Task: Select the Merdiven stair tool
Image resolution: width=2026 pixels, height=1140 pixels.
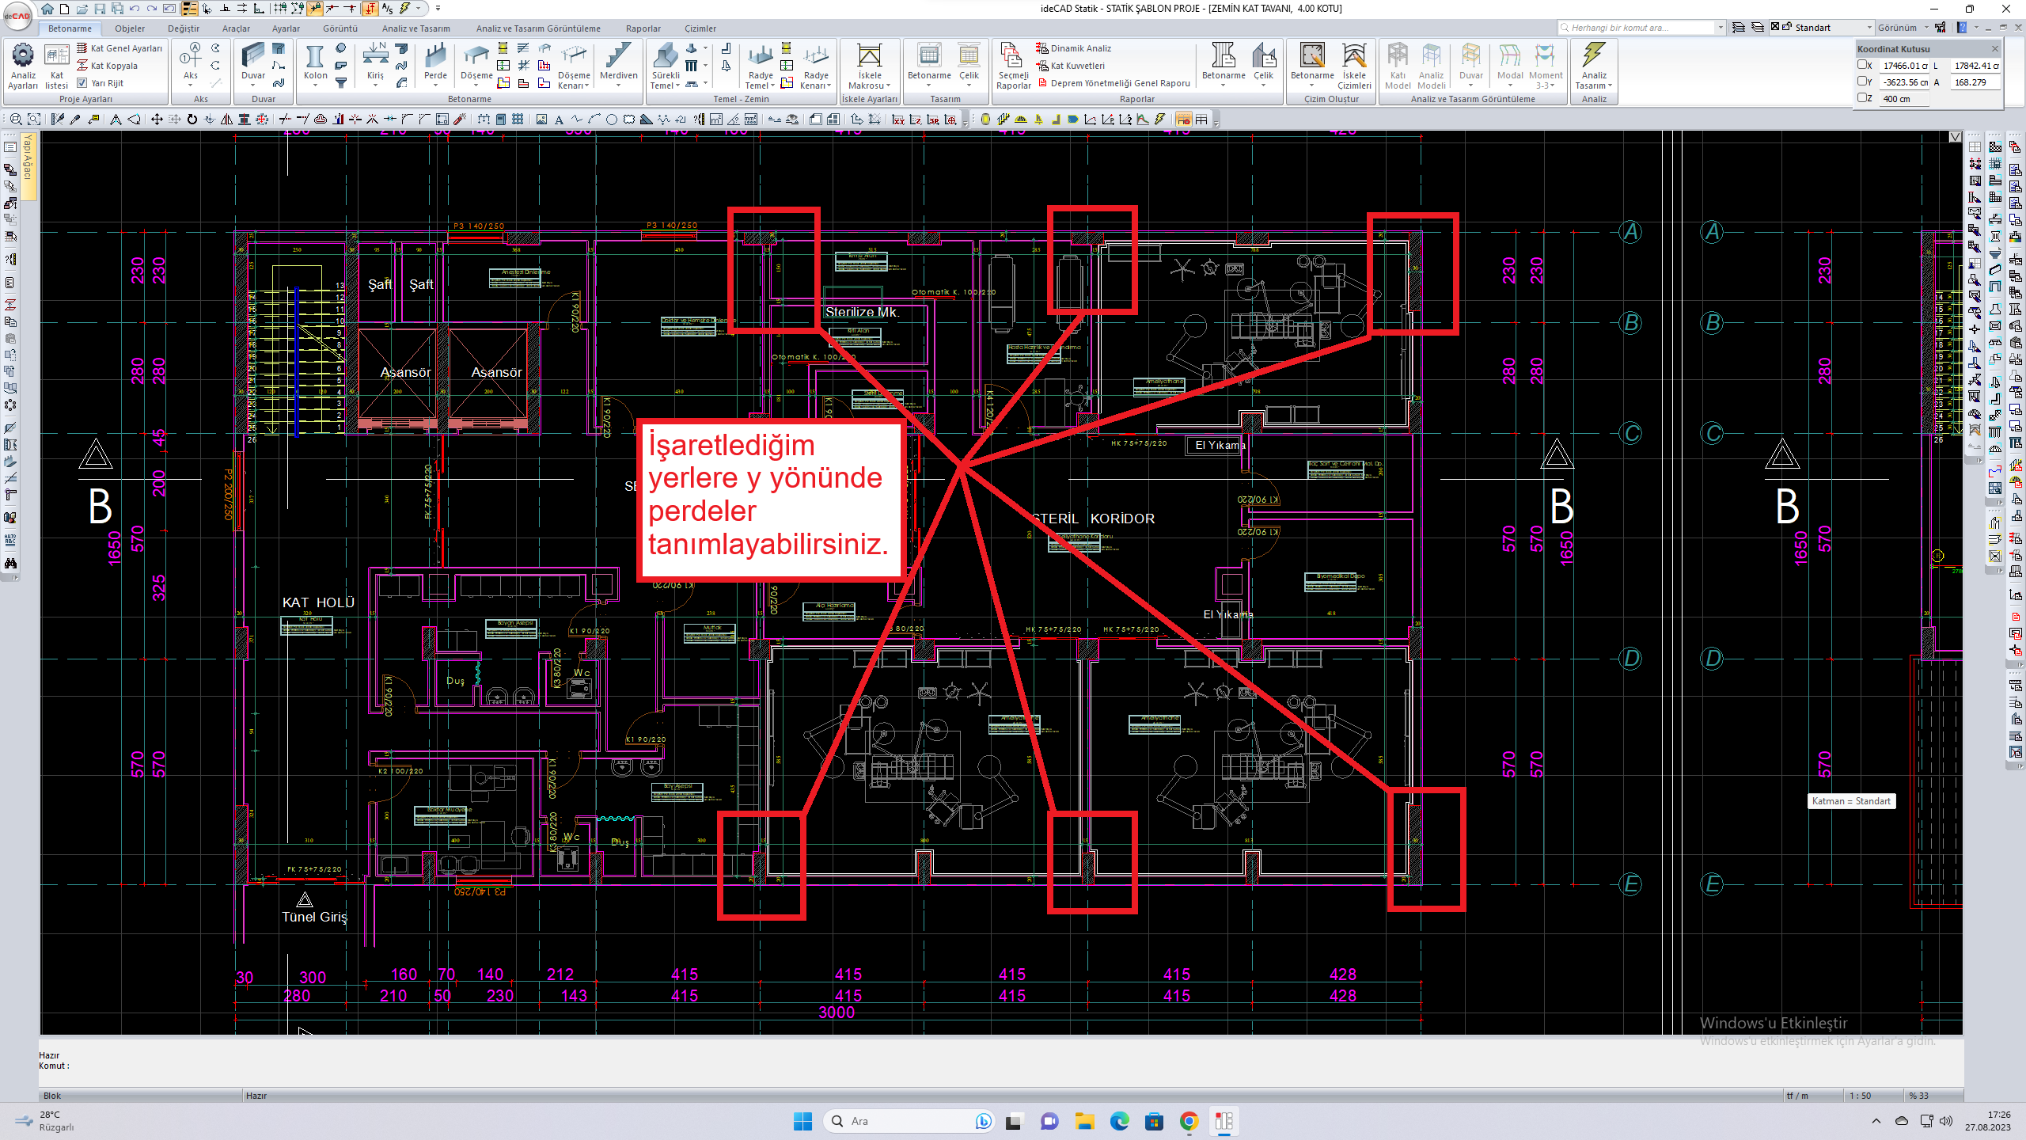Action: [618, 63]
